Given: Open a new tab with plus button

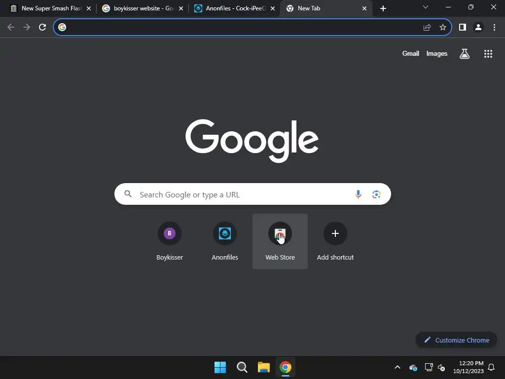Looking at the screenshot, I should tap(383, 8).
